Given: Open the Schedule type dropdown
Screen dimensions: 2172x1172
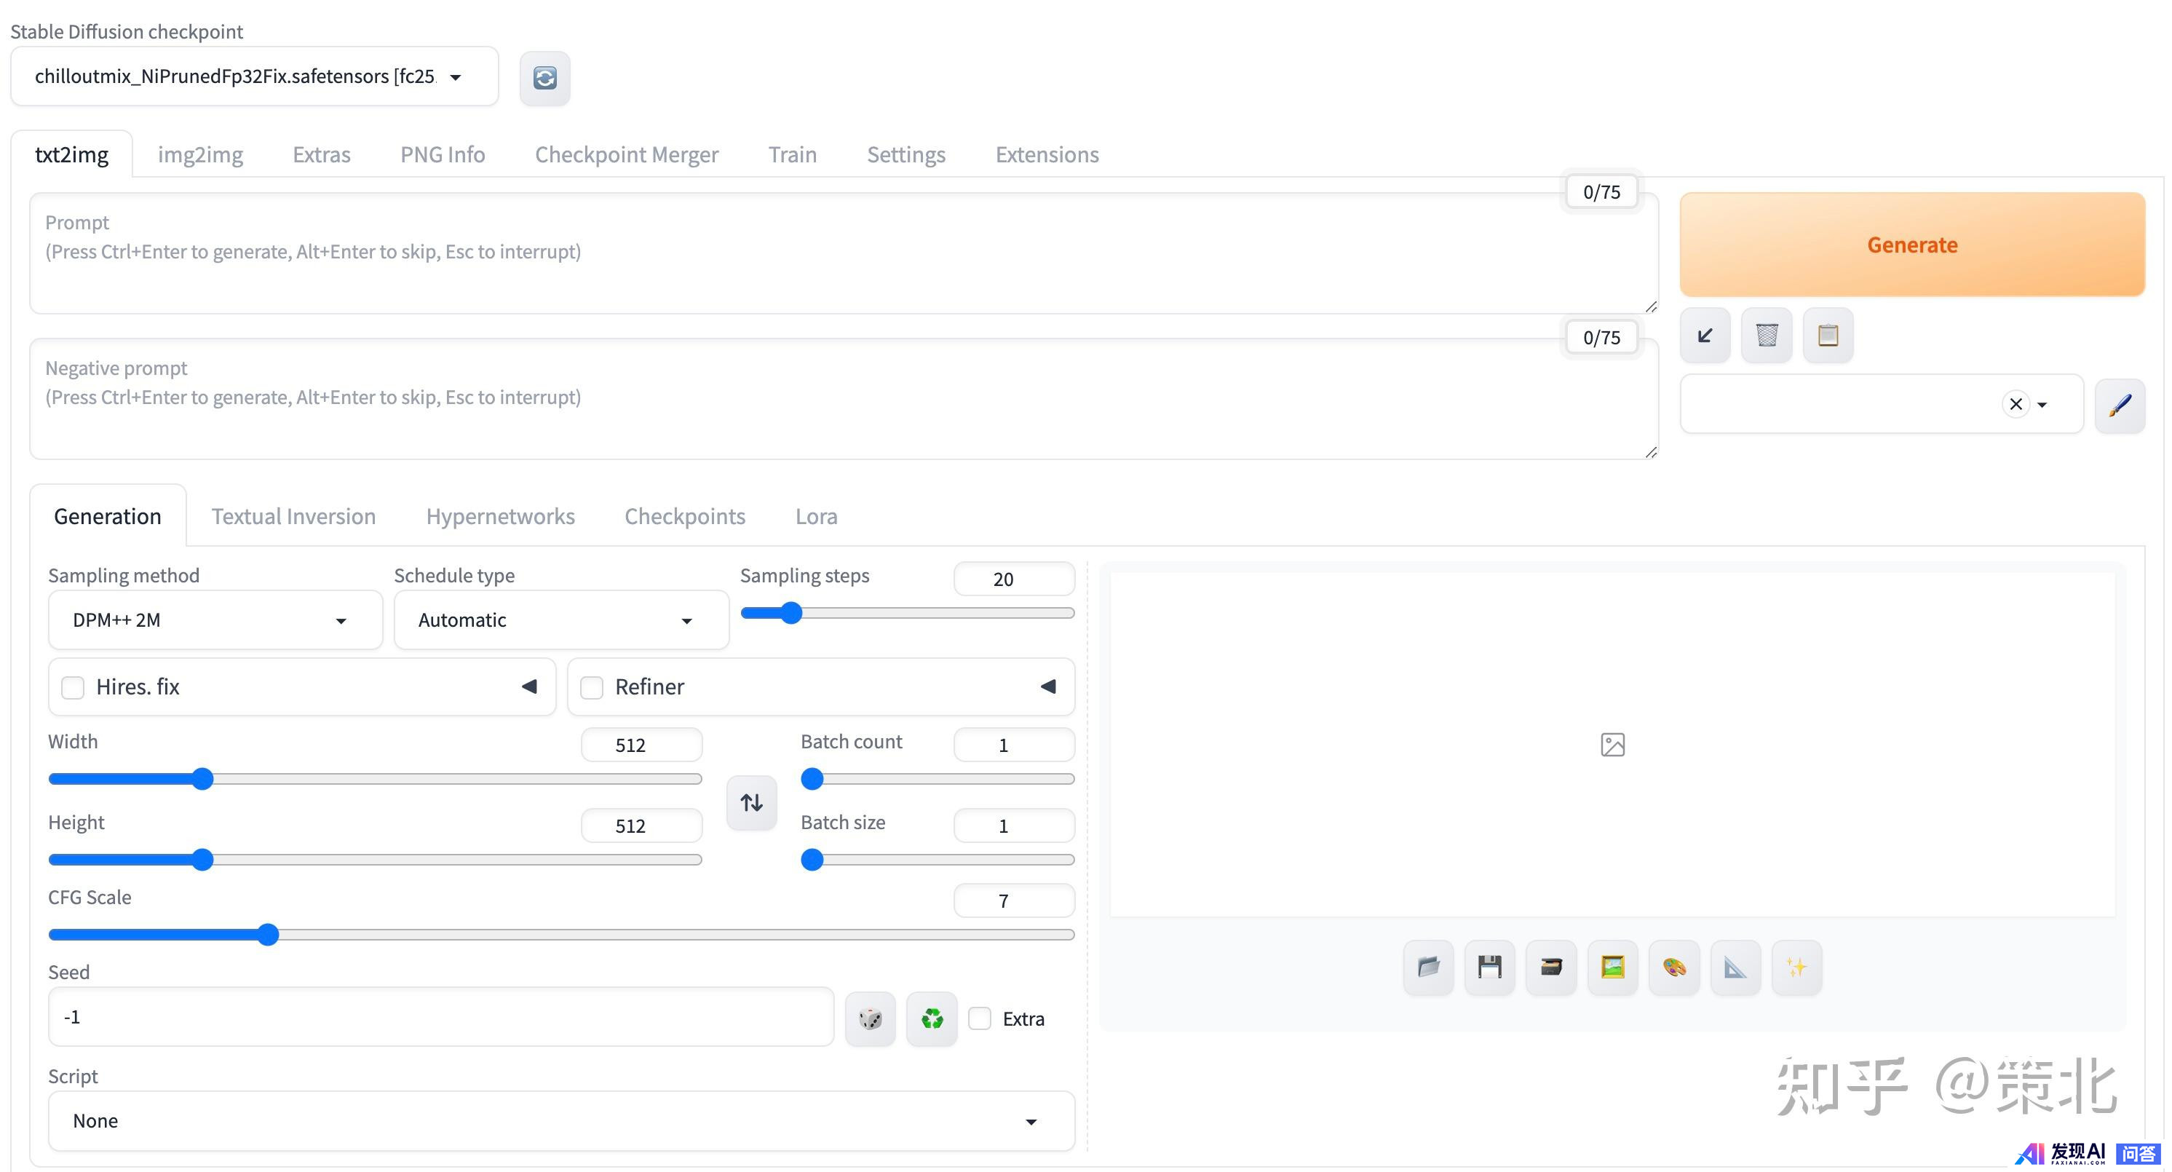Looking at the screenshot, I should coord(560,620).
